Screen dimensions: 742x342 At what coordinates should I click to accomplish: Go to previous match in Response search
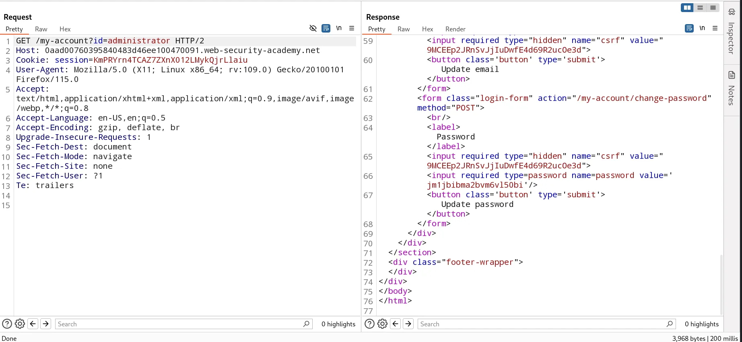point(396,324)
